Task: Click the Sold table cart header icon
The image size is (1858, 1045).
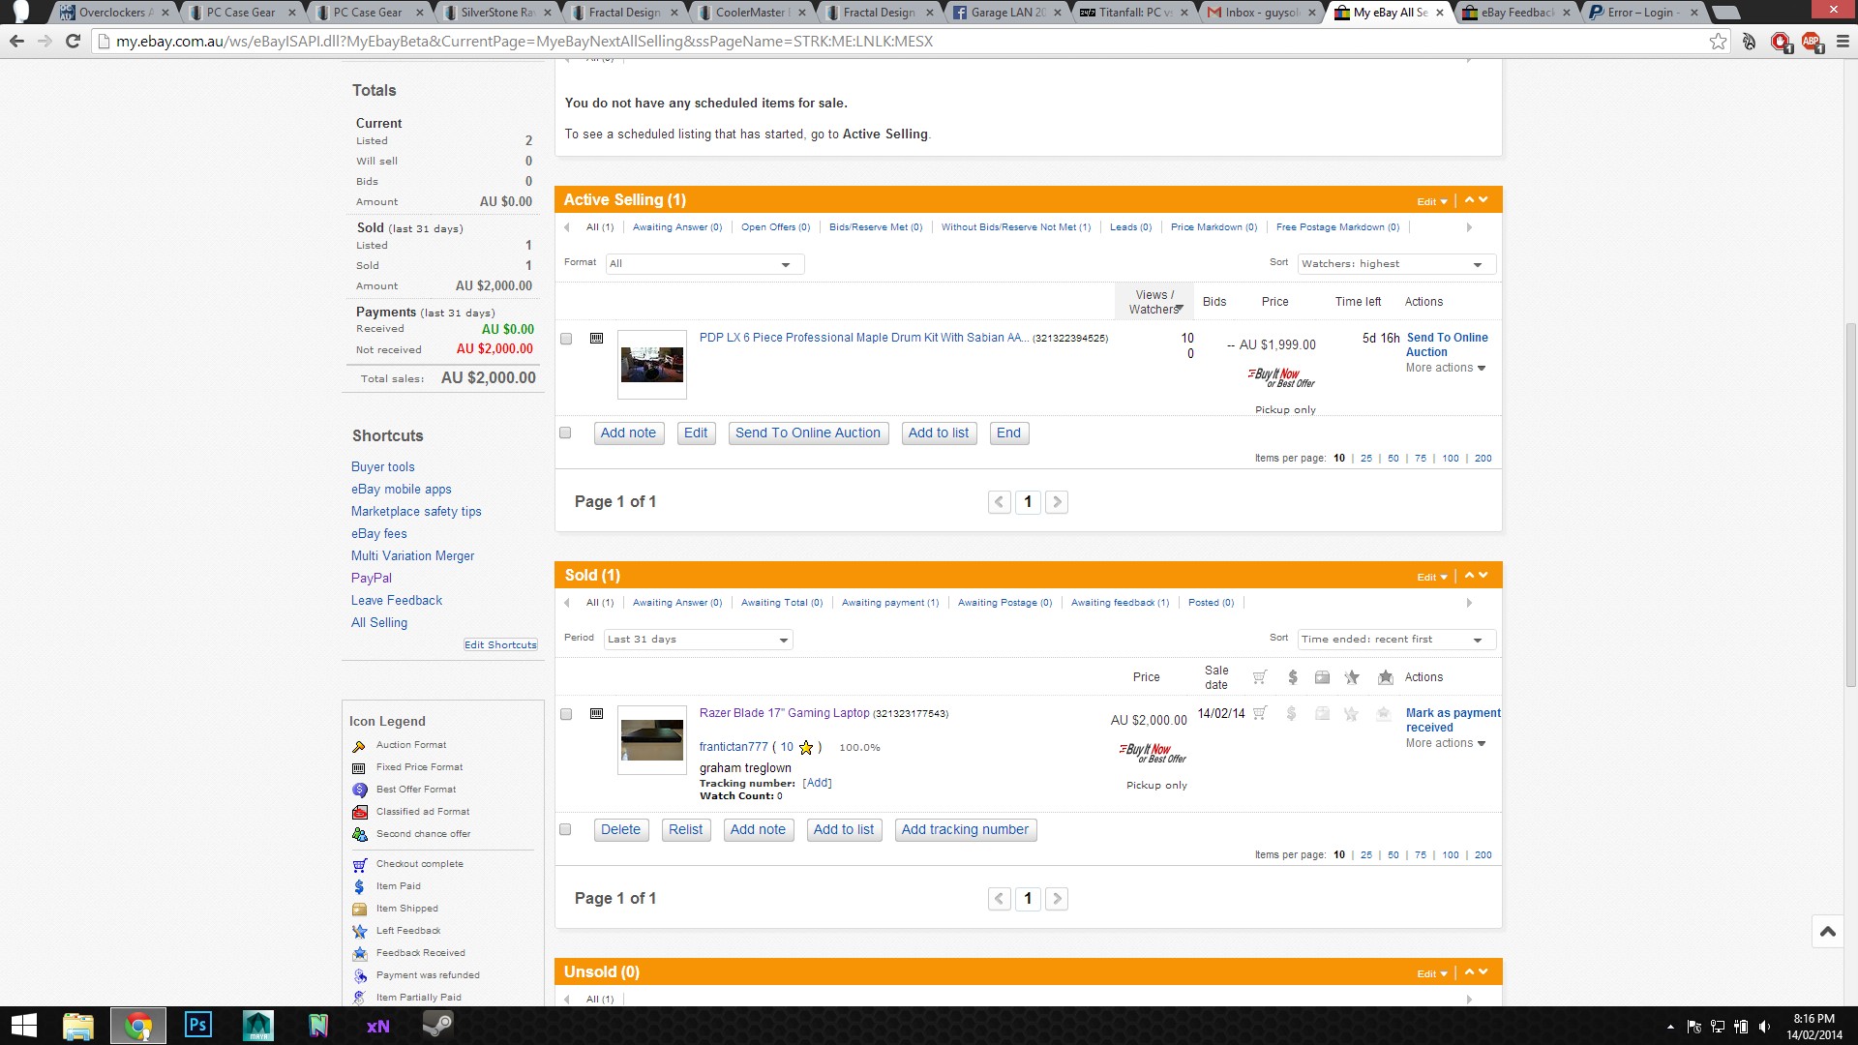Action: tap(1259, 677)
